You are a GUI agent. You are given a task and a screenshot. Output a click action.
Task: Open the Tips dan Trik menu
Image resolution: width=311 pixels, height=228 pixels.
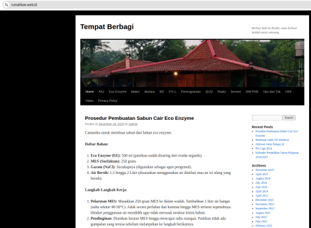pyautogui.click(x=272, y=91)
